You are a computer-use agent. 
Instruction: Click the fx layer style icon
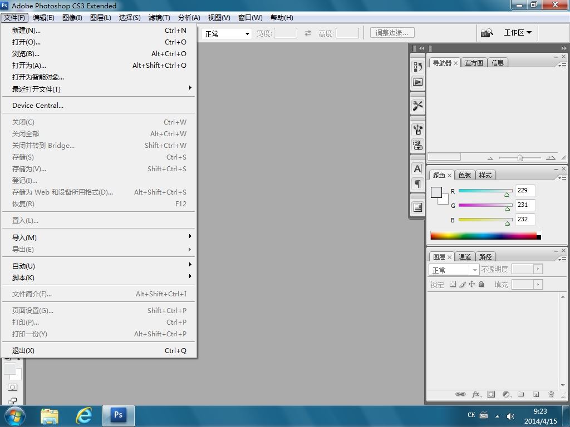(476, 394)
